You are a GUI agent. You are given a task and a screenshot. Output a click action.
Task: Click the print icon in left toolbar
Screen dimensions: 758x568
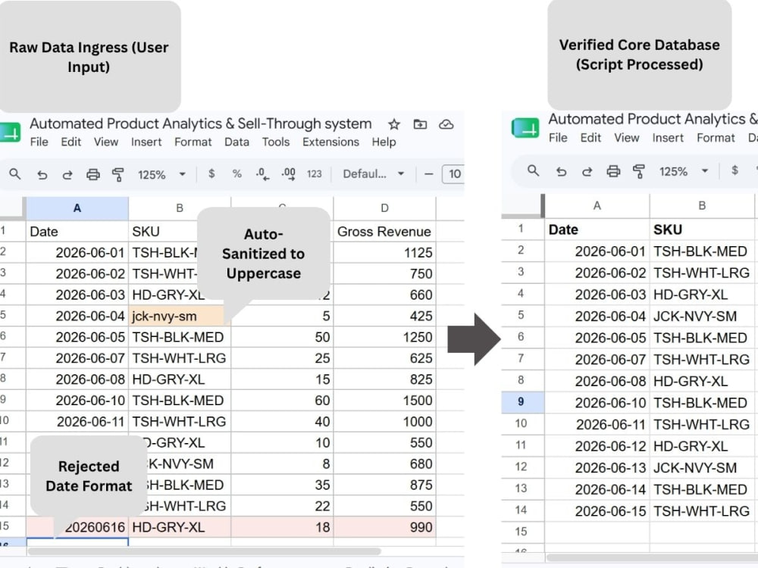(92, 174)
